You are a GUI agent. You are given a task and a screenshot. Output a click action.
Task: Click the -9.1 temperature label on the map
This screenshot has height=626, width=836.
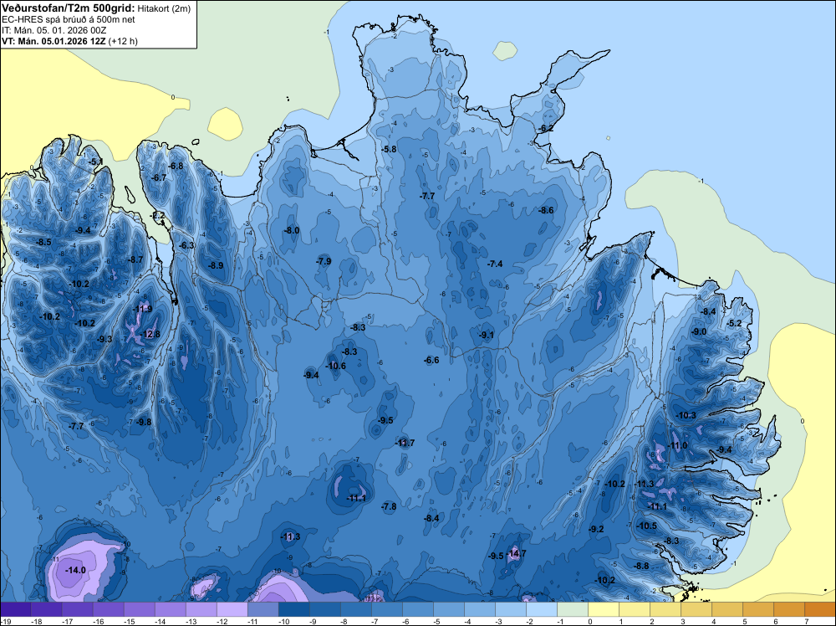487,335
